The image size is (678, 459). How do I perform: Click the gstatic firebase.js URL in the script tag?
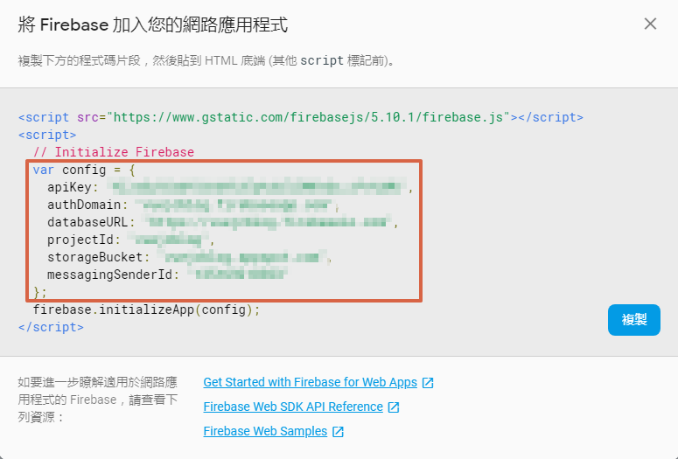pyautogui.click(x=308, y=117)
